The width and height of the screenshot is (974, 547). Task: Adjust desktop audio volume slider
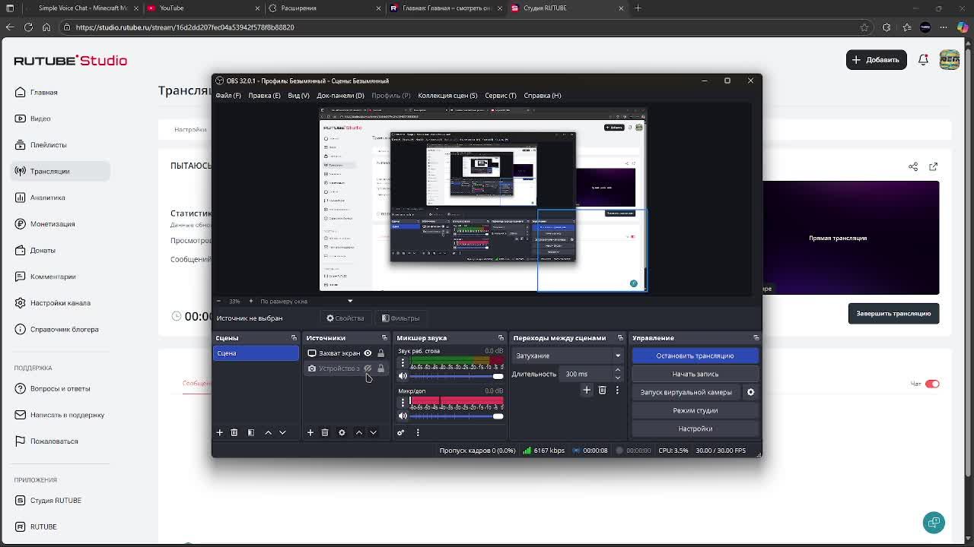pos(457,376)
